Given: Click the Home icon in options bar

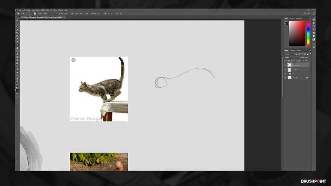Looking at the screenshot, I should click(x=17, y=13).
